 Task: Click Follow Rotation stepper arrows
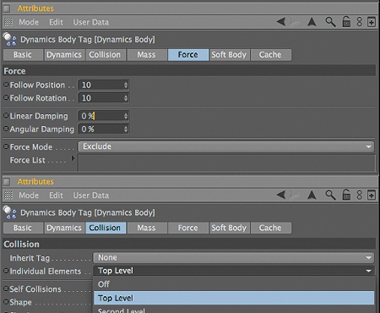[x=126, y=98]
